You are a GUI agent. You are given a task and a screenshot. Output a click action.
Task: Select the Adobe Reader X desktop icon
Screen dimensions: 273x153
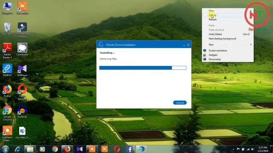tap(7, 51)
